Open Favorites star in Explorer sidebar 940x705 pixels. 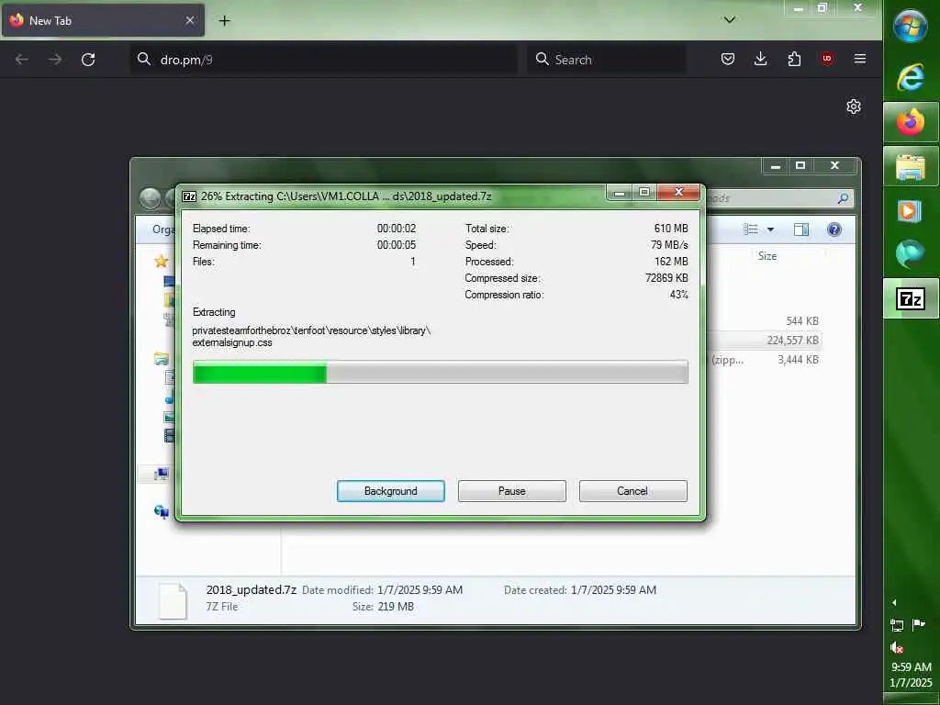coord(162,262)
